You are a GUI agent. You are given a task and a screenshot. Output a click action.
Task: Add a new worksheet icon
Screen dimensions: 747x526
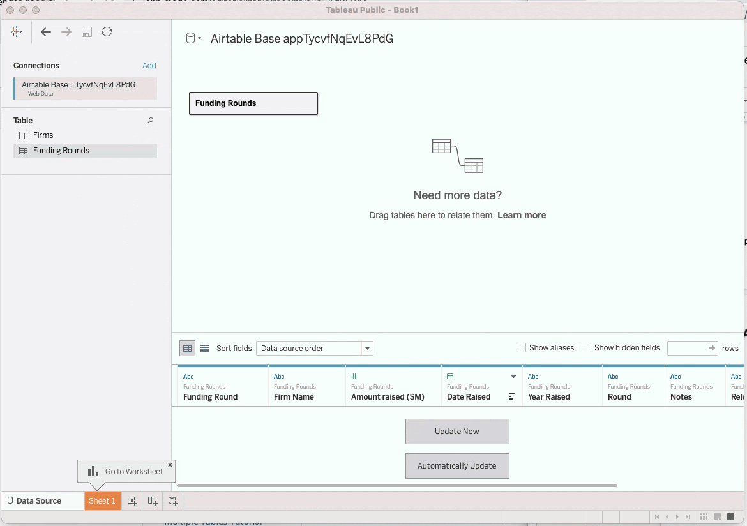coord(132,501)
